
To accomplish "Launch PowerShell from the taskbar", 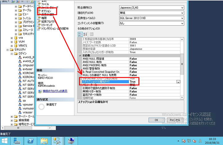I will point(31,141).
